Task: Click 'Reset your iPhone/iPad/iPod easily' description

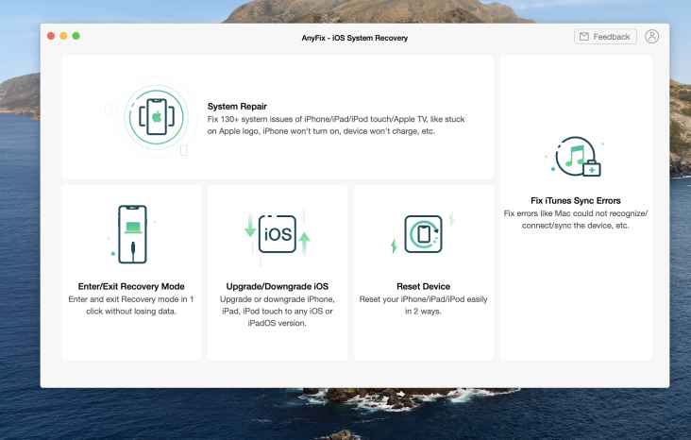Action: (x=423, y=304)
